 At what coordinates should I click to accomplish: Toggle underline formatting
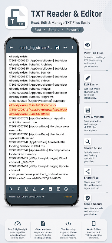(26, 189)
